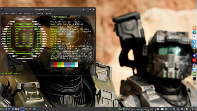Viewport: 197px width, 111px height.
Task: Click the yellow neofetch color block
Action: point(63,65)
